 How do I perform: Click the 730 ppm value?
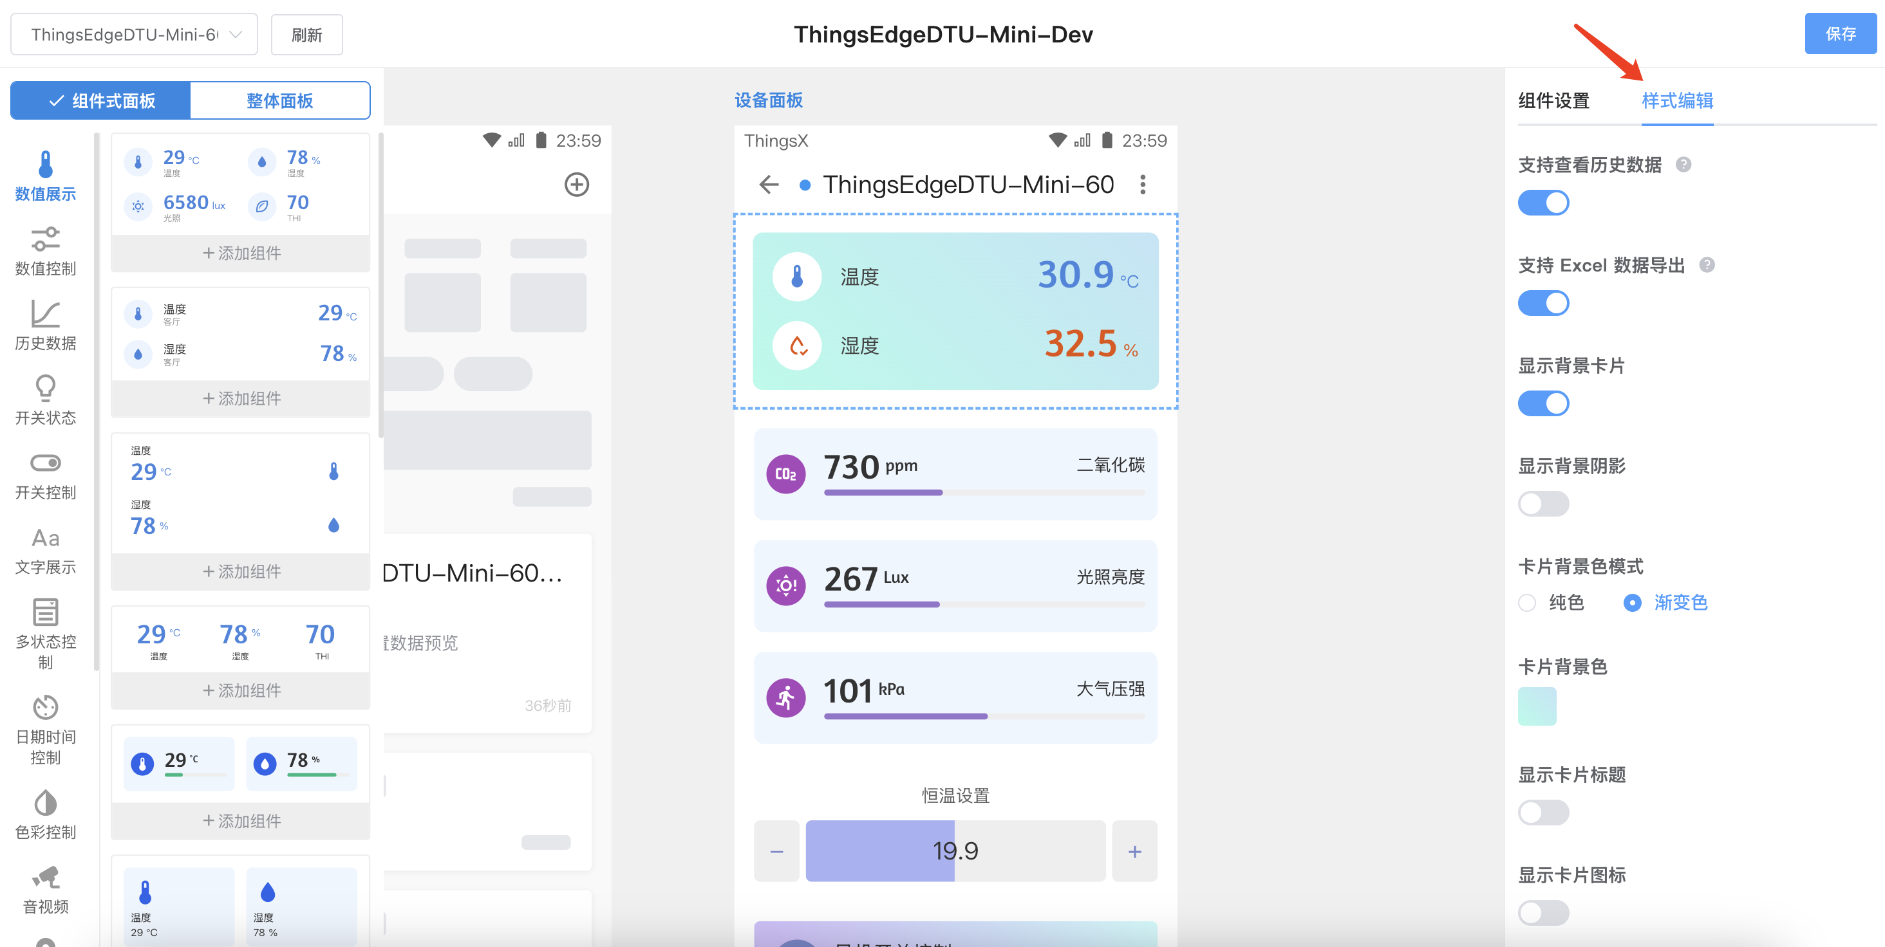point(870,466)
